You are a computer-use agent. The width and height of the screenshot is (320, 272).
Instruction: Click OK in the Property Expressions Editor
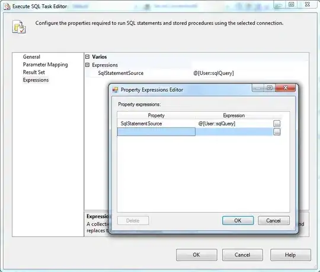238,221
